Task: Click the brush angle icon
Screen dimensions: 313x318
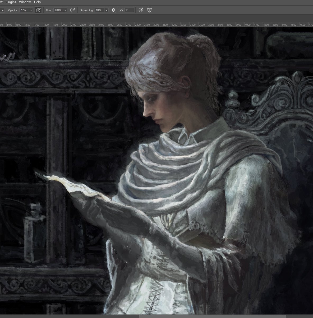Action: coord(121,10)
